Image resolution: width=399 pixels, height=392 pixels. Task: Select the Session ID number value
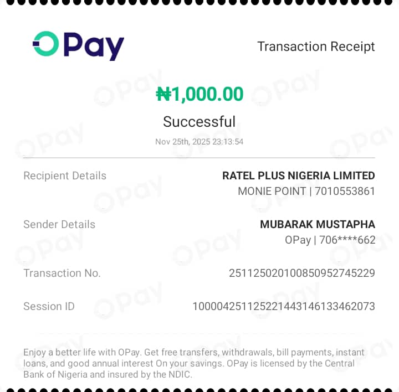284,306
